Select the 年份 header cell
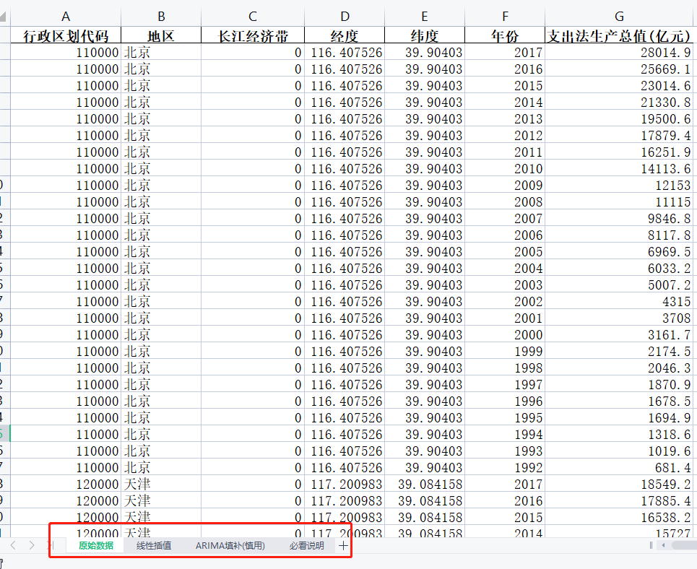 (505, 35)
